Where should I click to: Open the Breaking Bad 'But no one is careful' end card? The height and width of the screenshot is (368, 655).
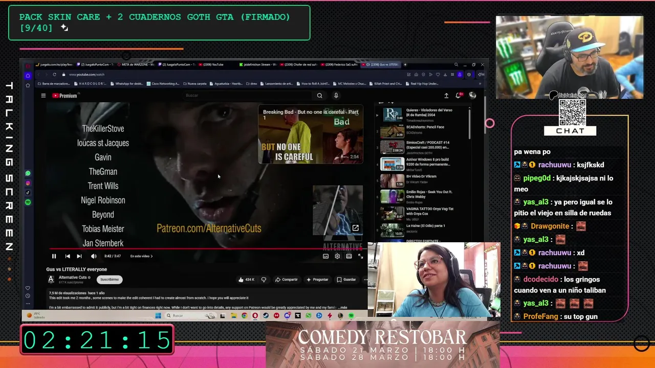(x=311, y=134)
